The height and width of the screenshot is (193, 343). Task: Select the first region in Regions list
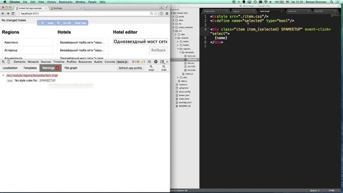click(x=27, y=42)
